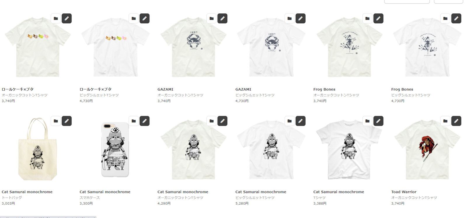Image resolution: width=467 pixels, height=218 pixels.
Task: Select the Cat Samurai phone case image
Action: click(115, 149)
